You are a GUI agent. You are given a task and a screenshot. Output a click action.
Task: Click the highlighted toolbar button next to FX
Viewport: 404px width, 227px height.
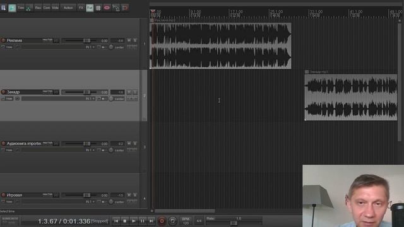point(90,8)
